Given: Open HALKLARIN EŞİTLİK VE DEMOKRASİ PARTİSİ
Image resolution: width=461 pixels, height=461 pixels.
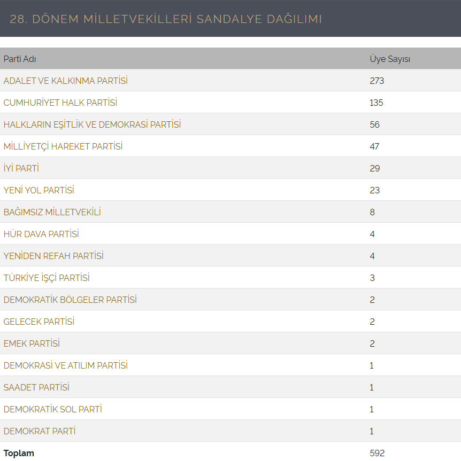Looking at the screenshot, I should pos(92,124).
